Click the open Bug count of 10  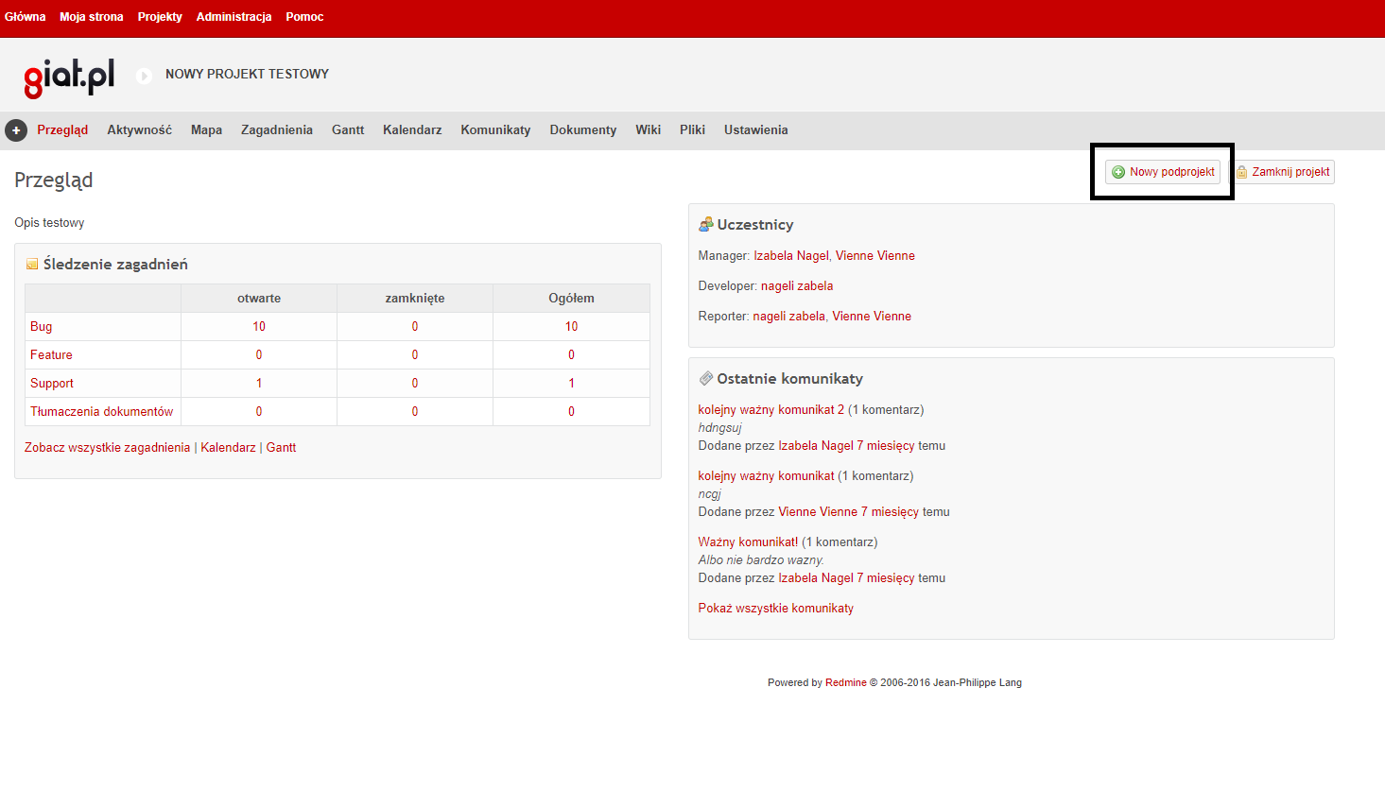[x=259, y=327]
